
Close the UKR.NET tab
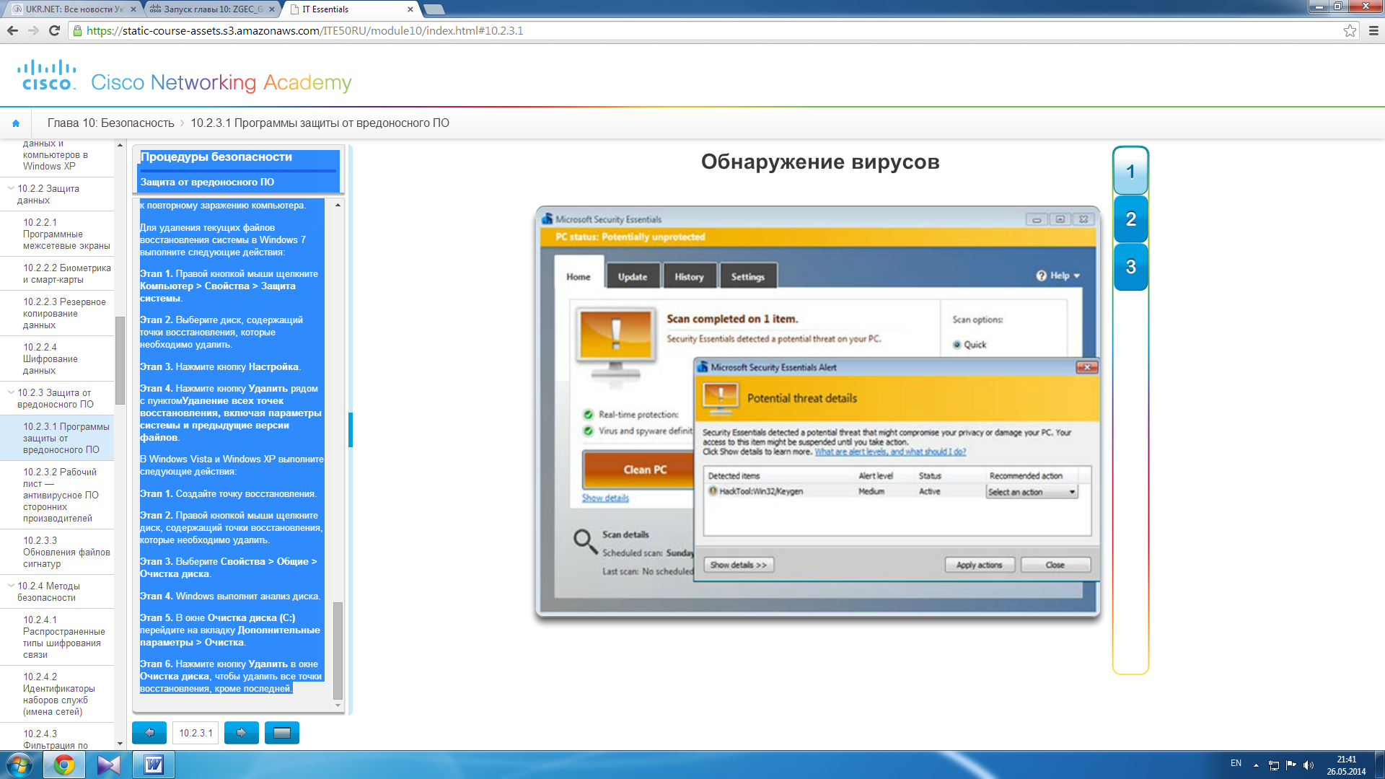(x=133, y=9)
